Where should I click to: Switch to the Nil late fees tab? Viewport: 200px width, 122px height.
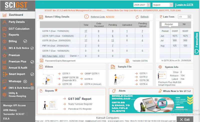coord(184,24)
